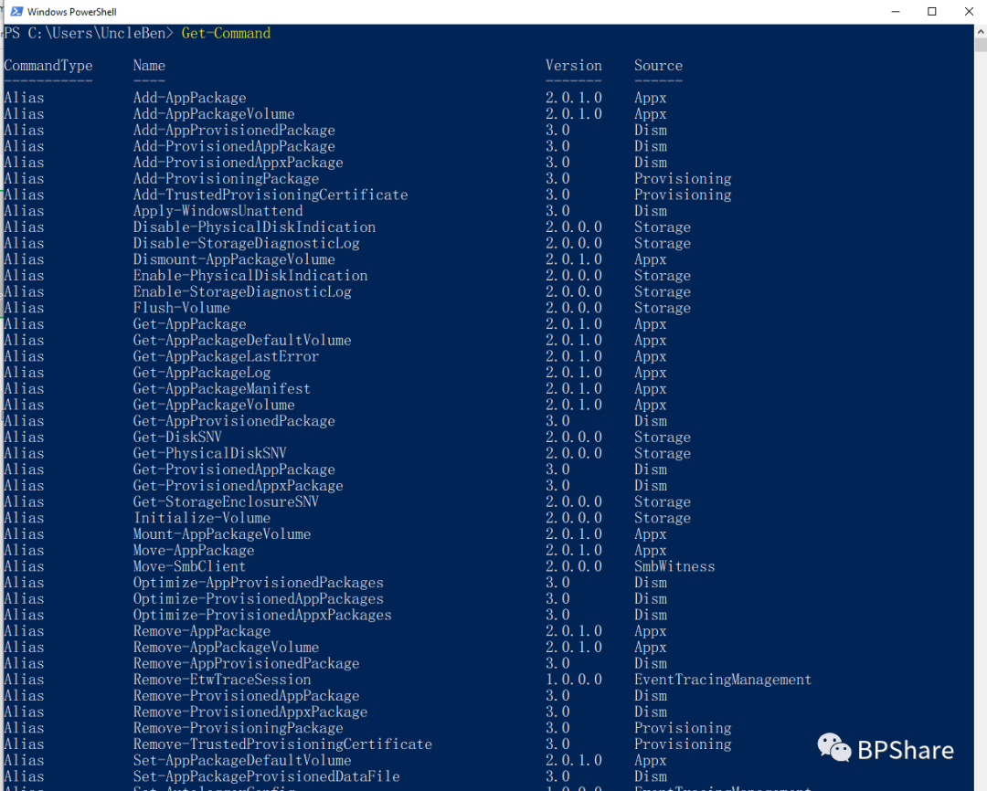Click Remove-TrustedProvisioningCertificate entry
The height and width of the screenshot is (791, 987).
[x=282, y=744]
